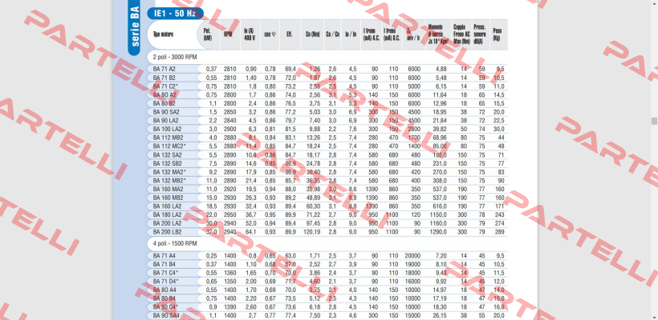Click the 'BA 160 MA2' motor type row

click(327, 189)
